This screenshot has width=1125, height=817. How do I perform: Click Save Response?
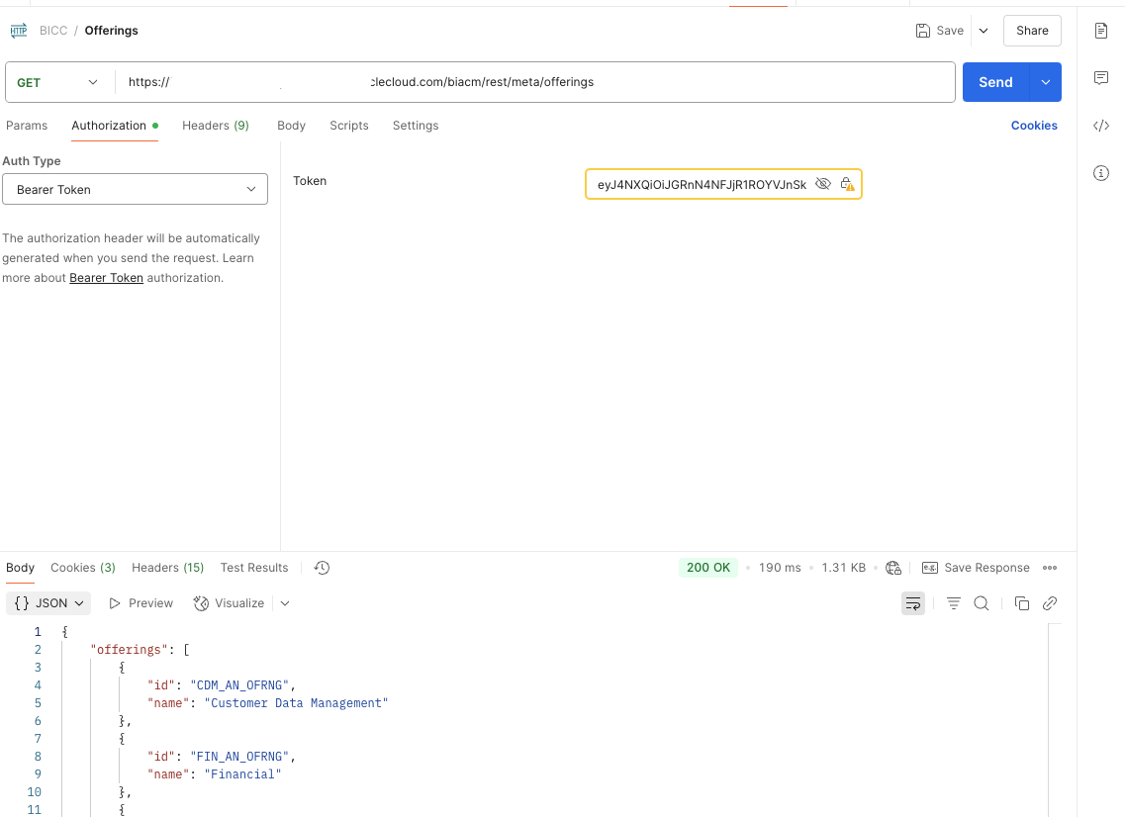click(975, 568)
